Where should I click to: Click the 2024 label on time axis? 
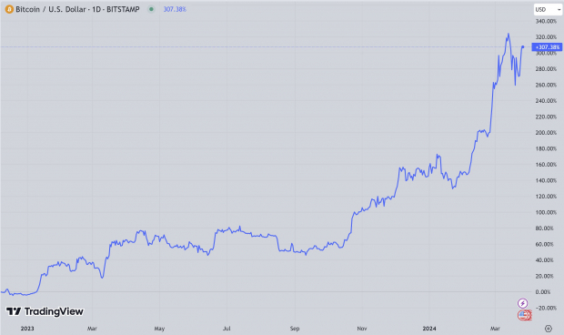(429, 329)
